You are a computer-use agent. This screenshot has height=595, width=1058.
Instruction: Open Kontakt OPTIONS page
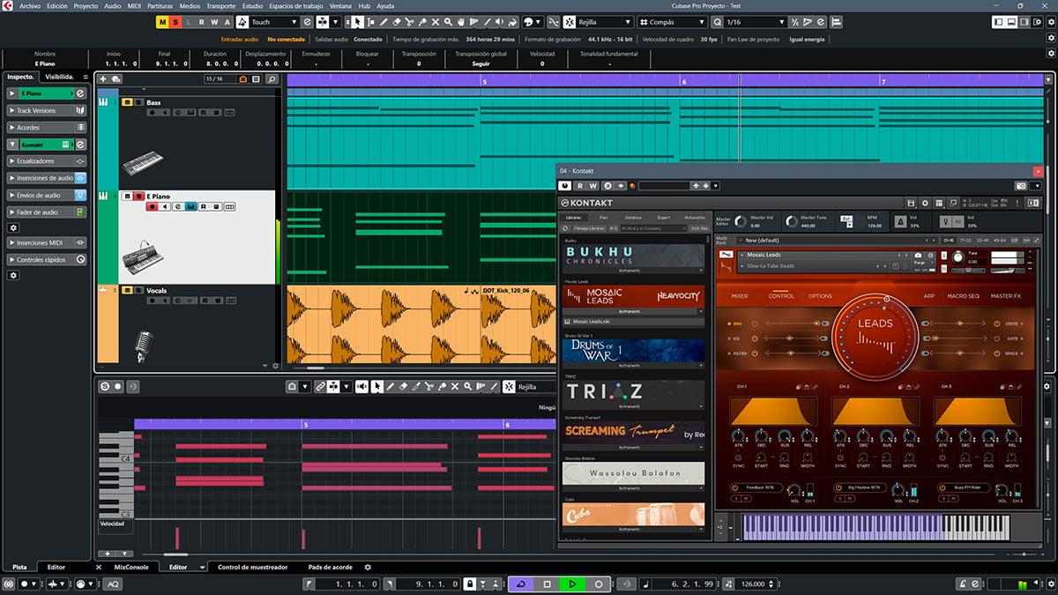click(x=820, y=296)
